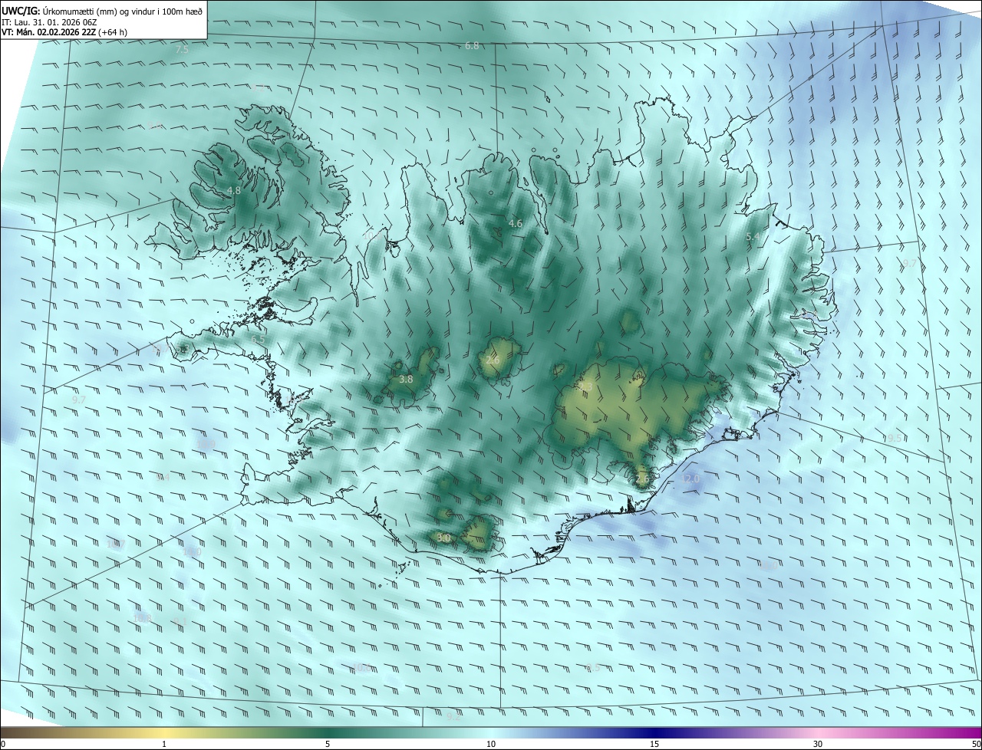This screenshot has width=982, height=750.
Task: Click the 4.6 value label
Action: click(x=515, y=224)
